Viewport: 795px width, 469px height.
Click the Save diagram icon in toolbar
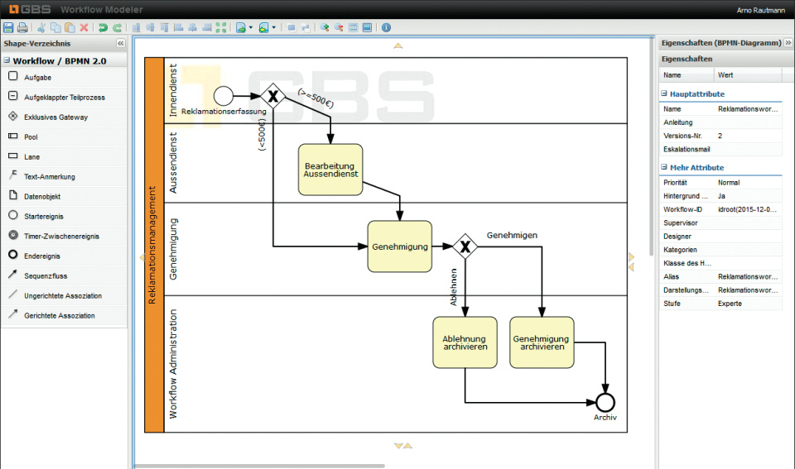tap(8, 27)
